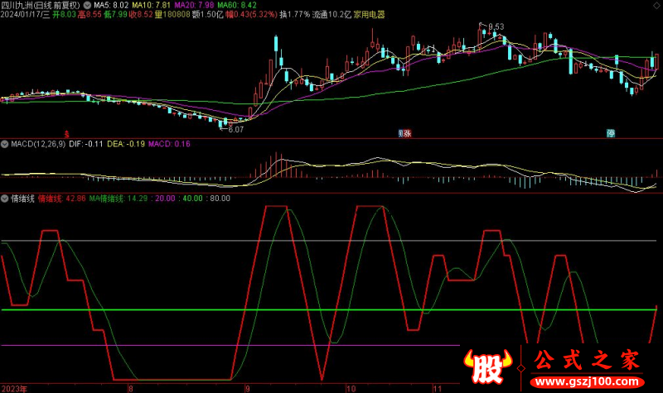Open the 情绪线 indicator name label
663x393 pixels.
(22, 199)
